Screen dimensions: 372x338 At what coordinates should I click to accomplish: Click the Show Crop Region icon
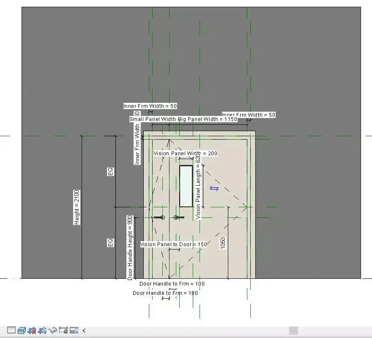(43, 330)
